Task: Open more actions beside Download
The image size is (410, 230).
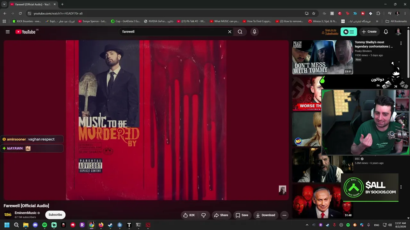Action: click(x=284, y=215)
